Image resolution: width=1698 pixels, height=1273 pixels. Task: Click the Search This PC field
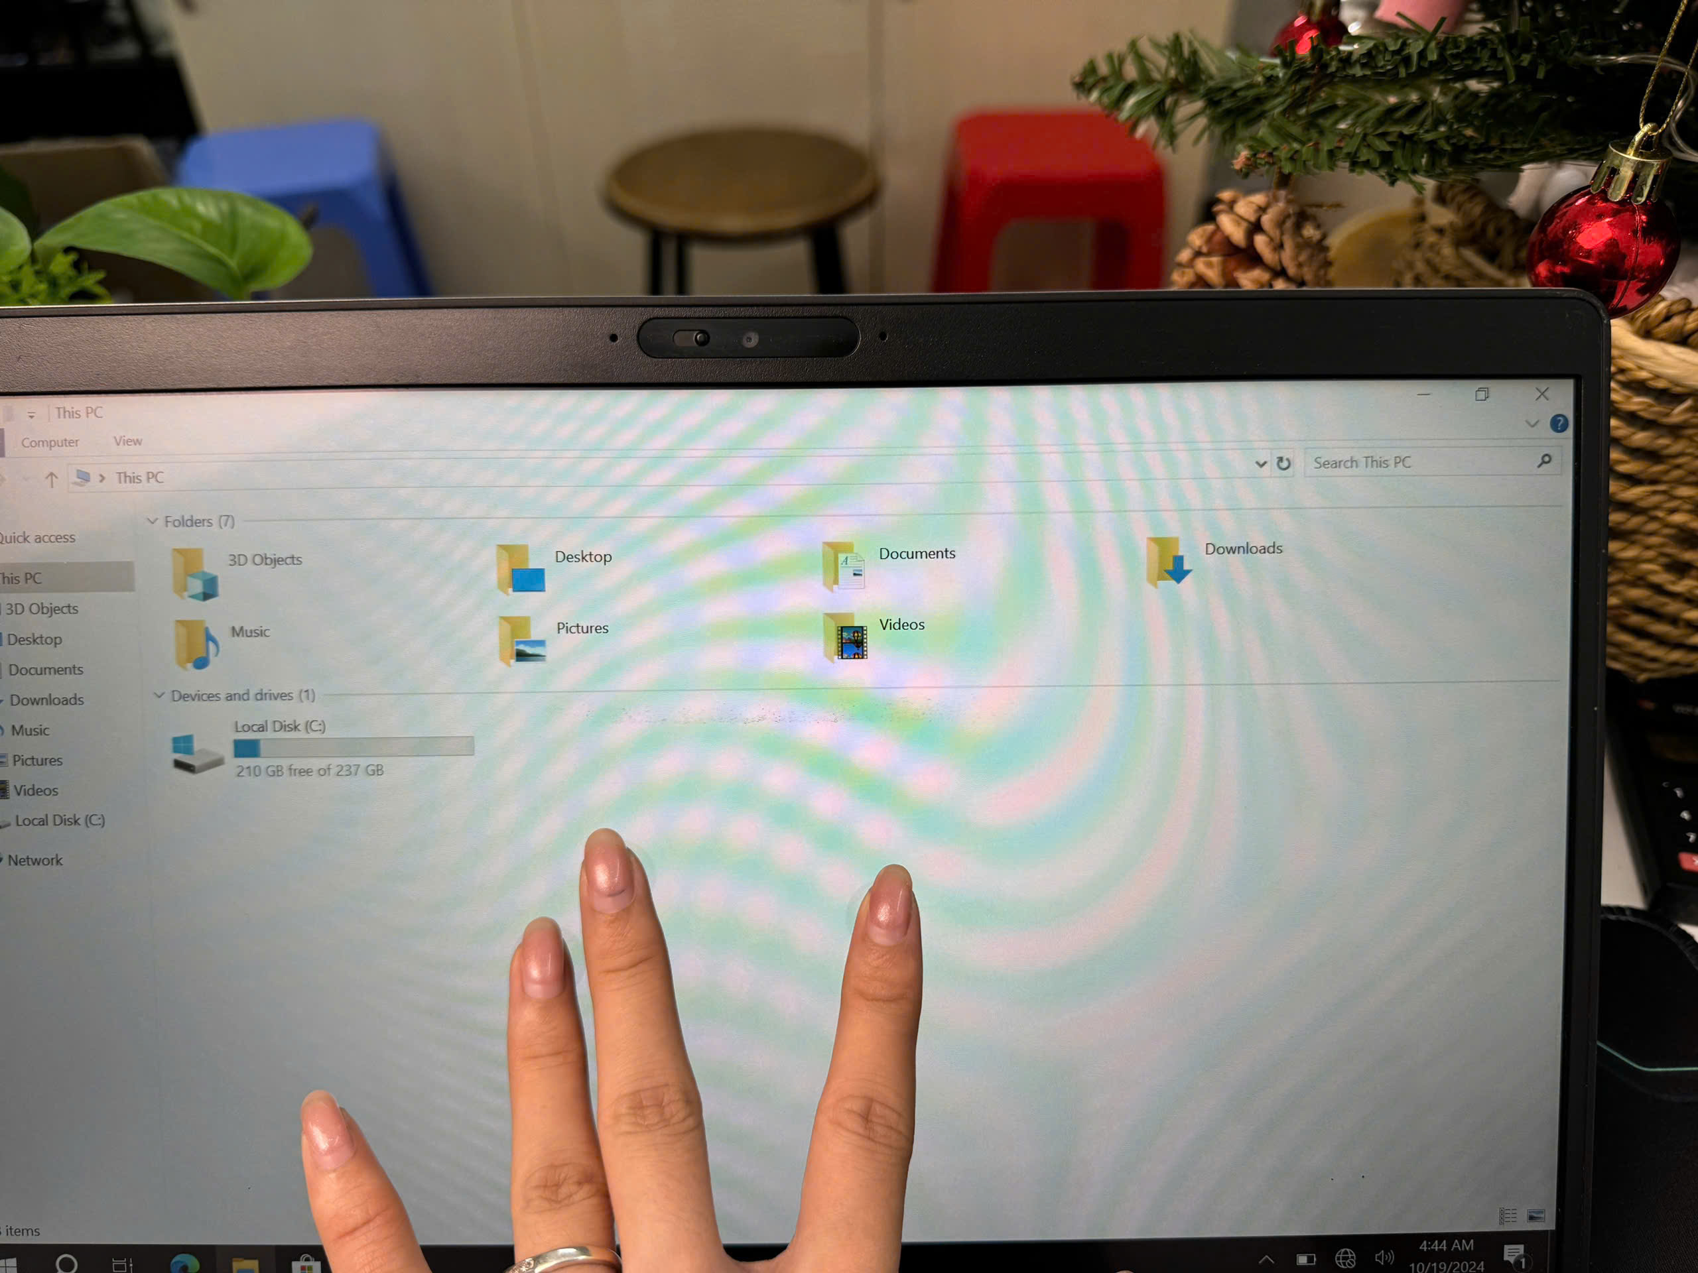(x=1424, y=461)
